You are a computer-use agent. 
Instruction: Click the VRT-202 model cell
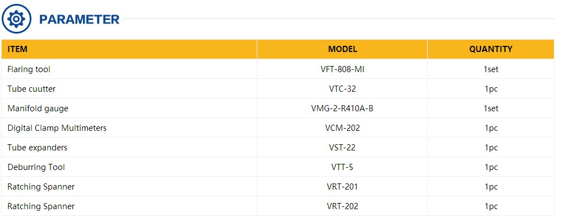[x=343, y=206]
